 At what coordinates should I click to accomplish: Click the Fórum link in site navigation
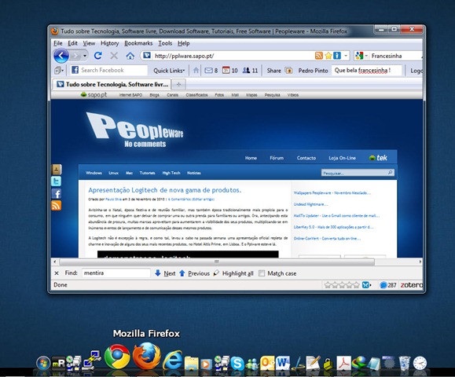click(277, 158)
